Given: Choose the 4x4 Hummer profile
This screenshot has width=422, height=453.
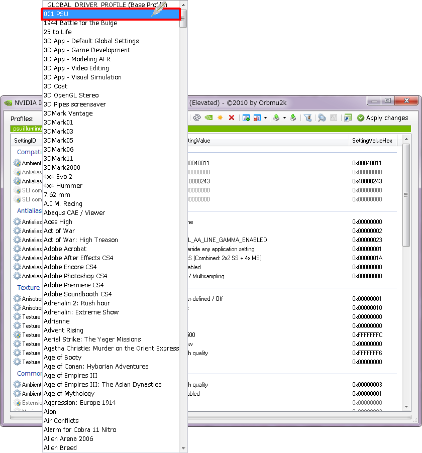Looking at the screenshot, I should point(111,185).
